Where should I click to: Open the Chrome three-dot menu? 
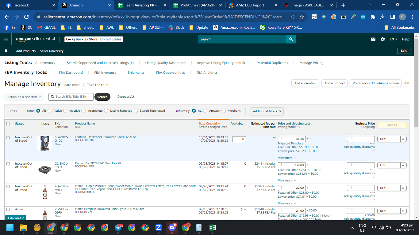412,17
